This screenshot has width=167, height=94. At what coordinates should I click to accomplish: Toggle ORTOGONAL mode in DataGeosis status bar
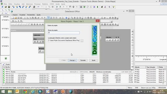pyautogui.click(x=84, y=72)
